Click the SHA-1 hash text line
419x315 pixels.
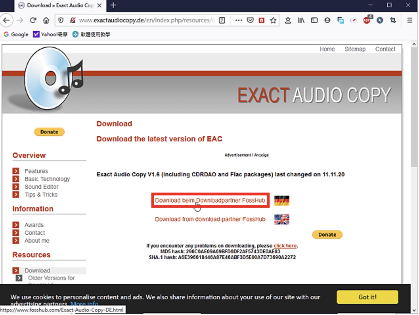point(222,257)
